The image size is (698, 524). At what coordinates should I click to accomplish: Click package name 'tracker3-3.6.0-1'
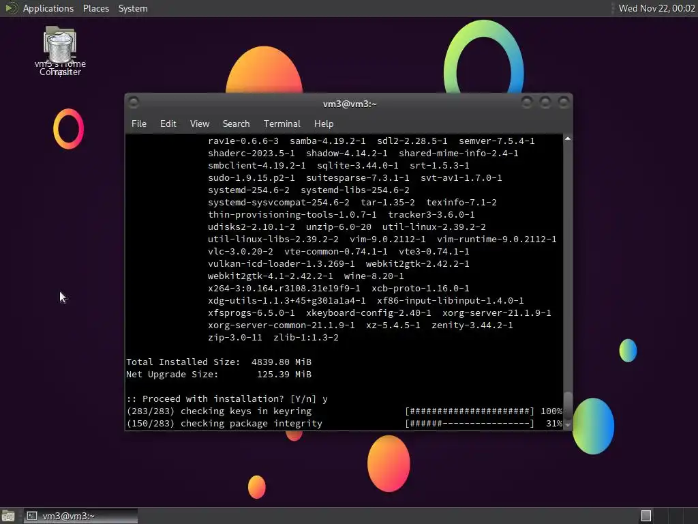(x=431, y=215)
